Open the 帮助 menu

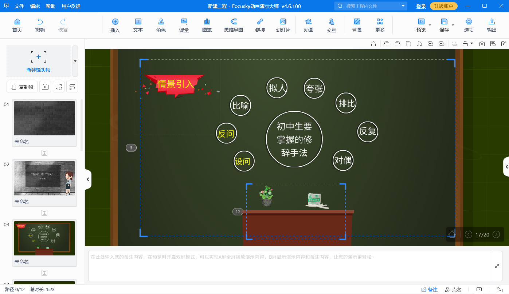pyautogui.click(x=51, y=6)
